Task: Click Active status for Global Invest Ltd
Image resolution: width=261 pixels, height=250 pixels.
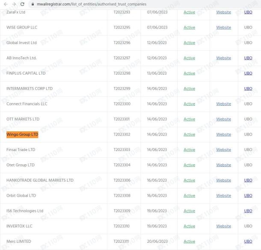Action: point(189,43)
